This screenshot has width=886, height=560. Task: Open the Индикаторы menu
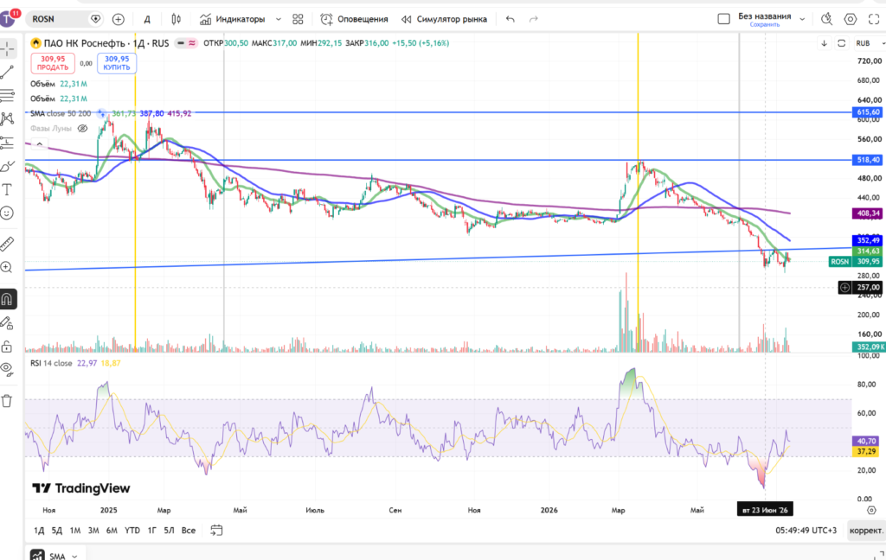[x=232, y=19]
